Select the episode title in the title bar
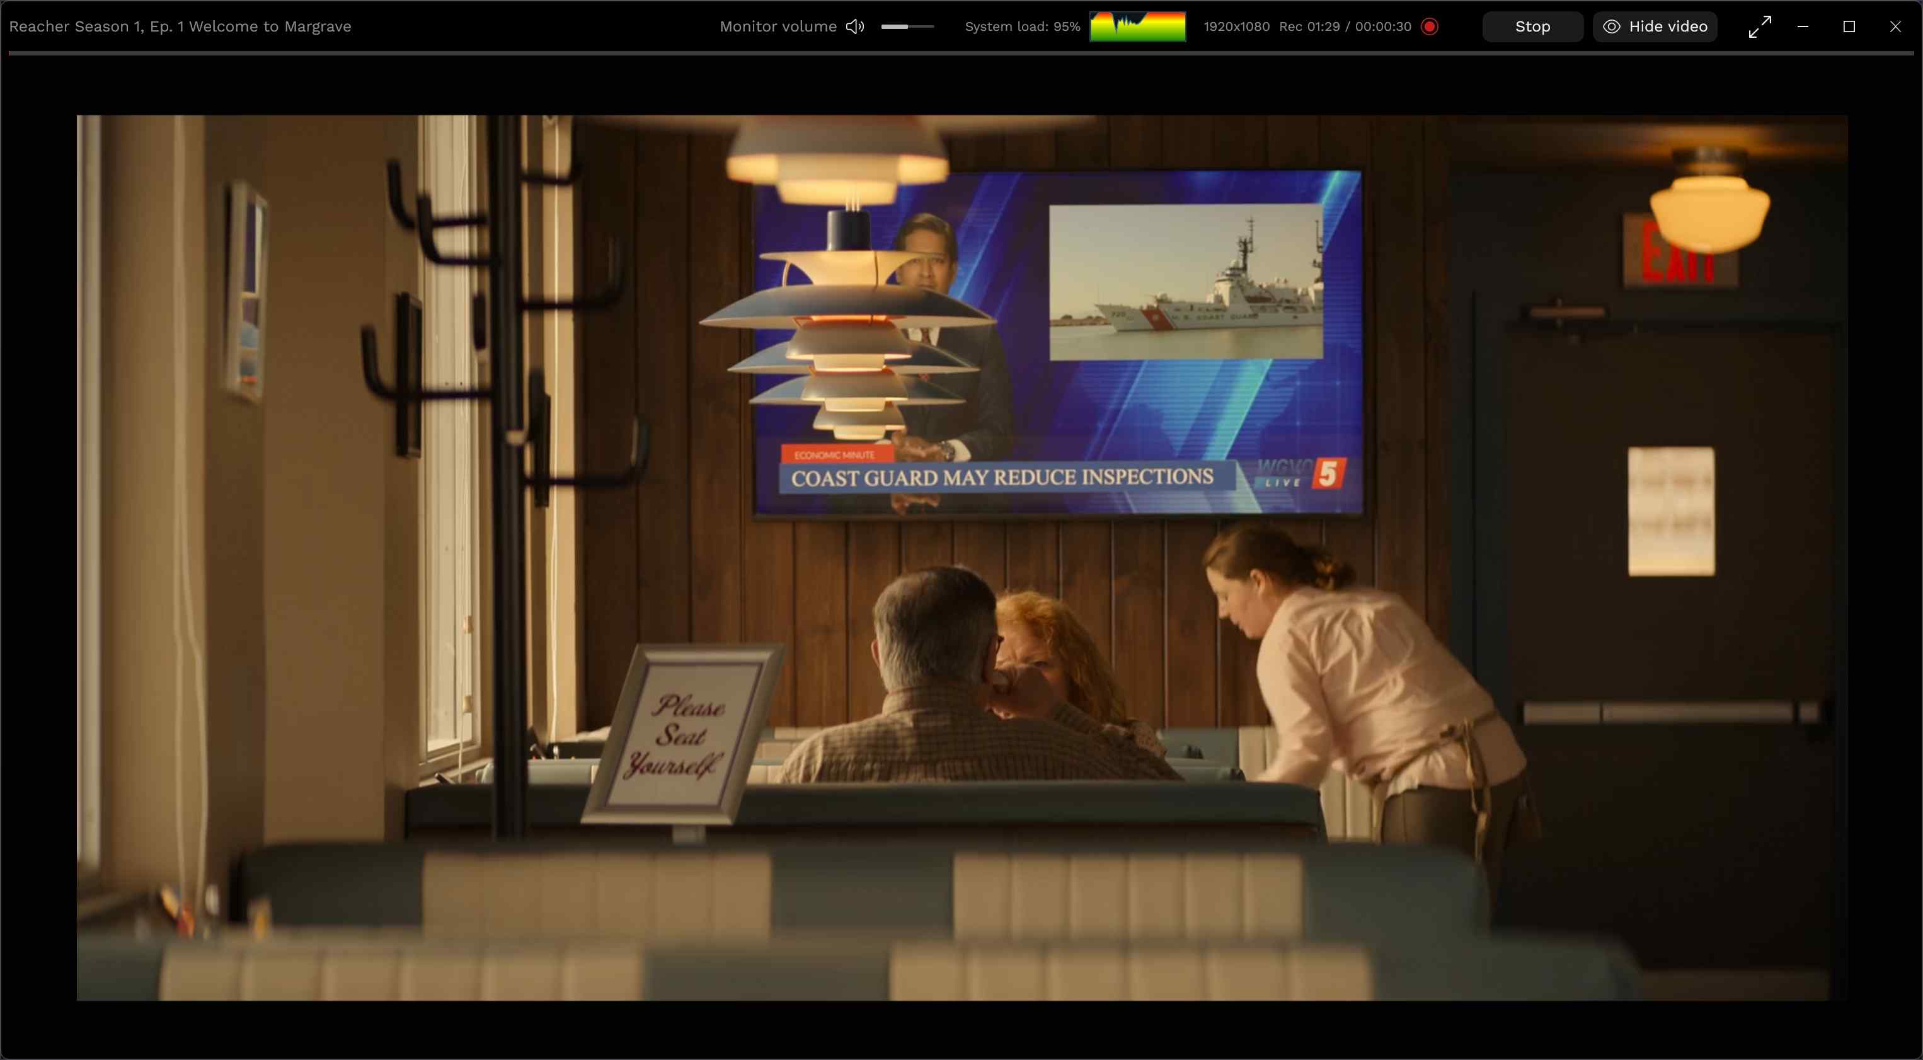The height and width of the screenshot is (1060, 1923). click(x=179, y=25)
